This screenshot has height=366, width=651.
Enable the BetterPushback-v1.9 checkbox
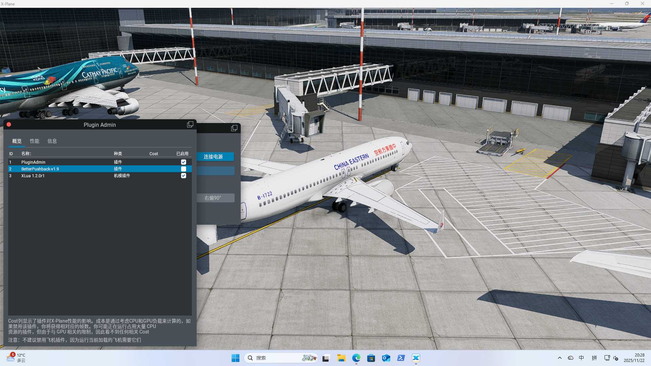point(183,169)
